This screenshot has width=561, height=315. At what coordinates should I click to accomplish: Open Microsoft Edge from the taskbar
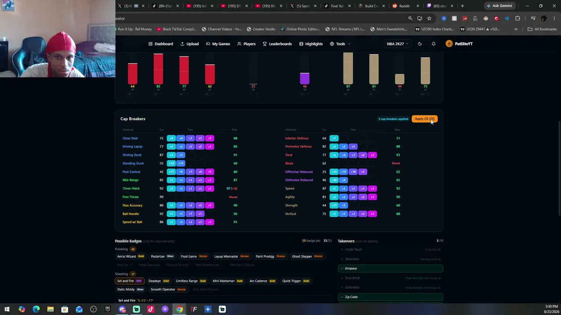36,309
